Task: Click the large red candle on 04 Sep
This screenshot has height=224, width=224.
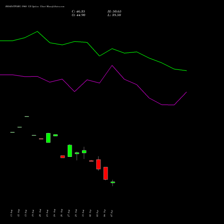Action: pyautogui.click(x=106, y=173)
